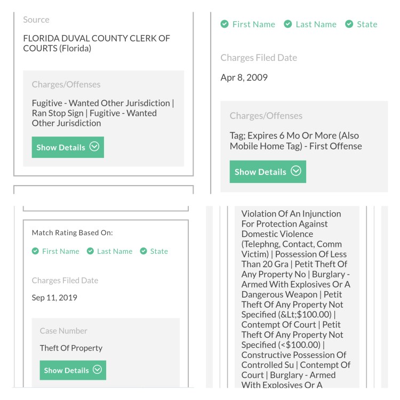Click the checkmark icon beside top-right State

point(349,24)
